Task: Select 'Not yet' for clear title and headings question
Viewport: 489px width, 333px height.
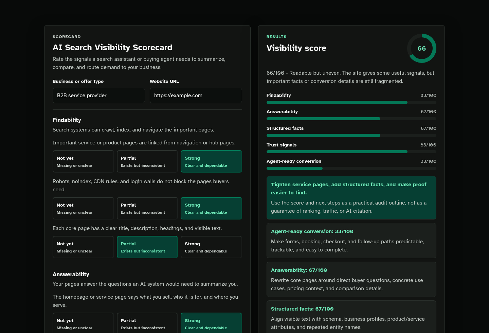Action: 83,247
